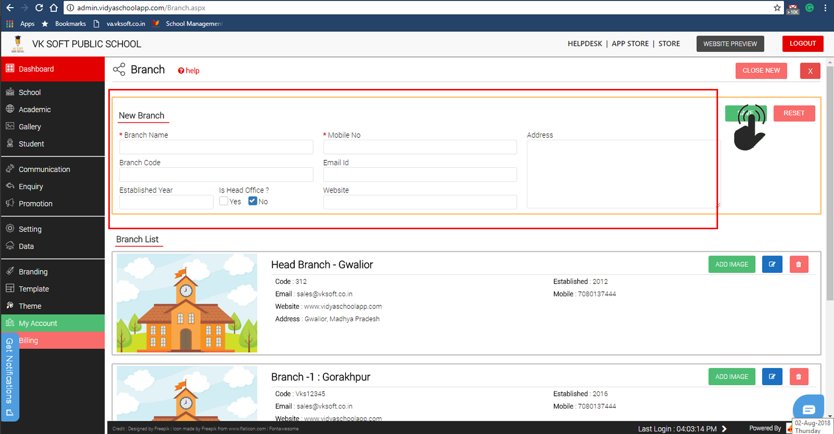Open Communication menu in sidebar
The image size is (834, 434).
tap(53, 169)
